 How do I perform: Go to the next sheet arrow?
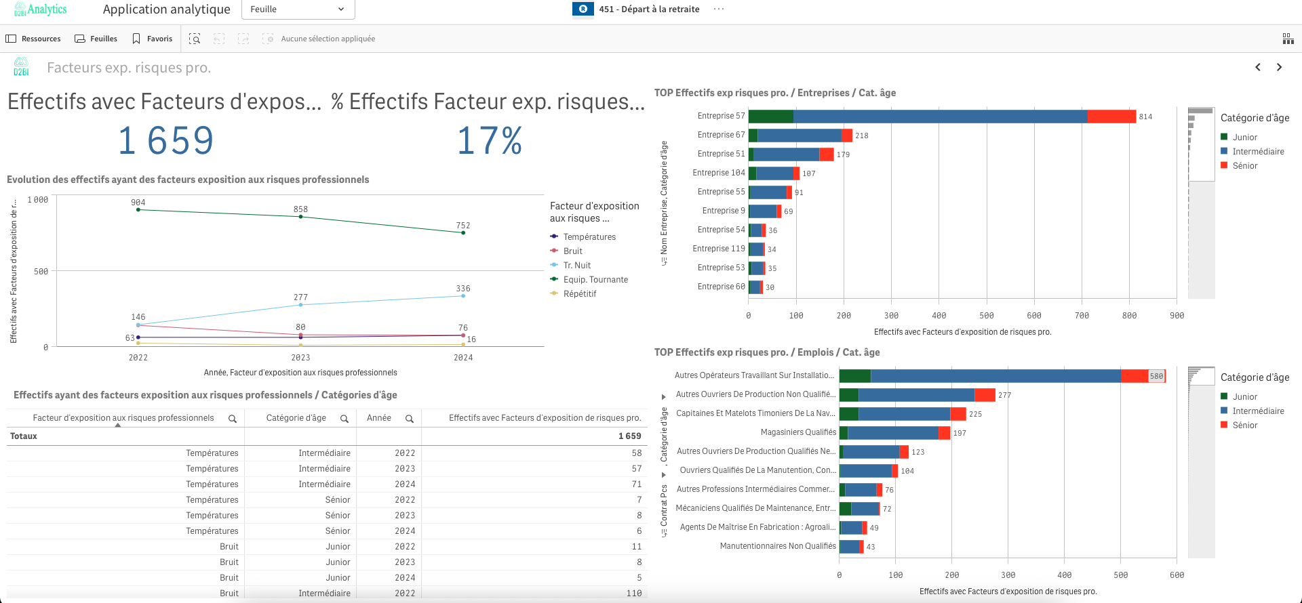[x=1279, y=67]
